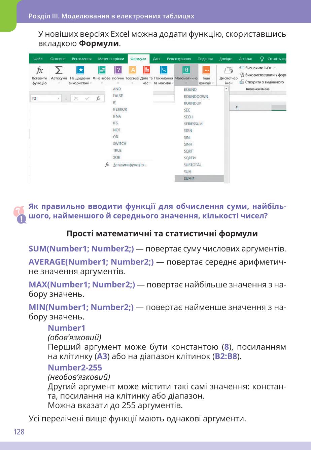
Task: Open the Name Manager icon
Action: coord(229,70)
